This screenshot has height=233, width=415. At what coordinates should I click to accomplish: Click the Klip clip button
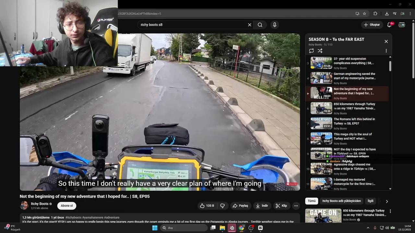point(281,206)
